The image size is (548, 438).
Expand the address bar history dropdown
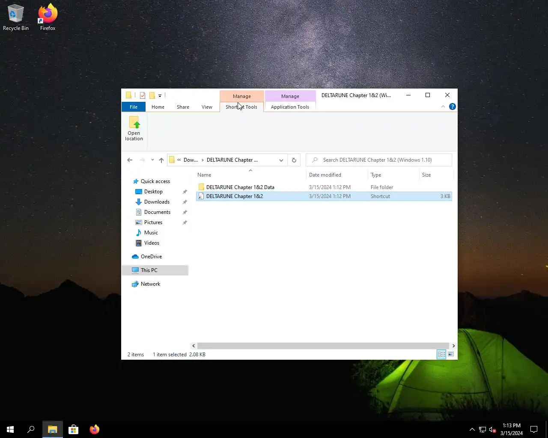click(281, 160)
